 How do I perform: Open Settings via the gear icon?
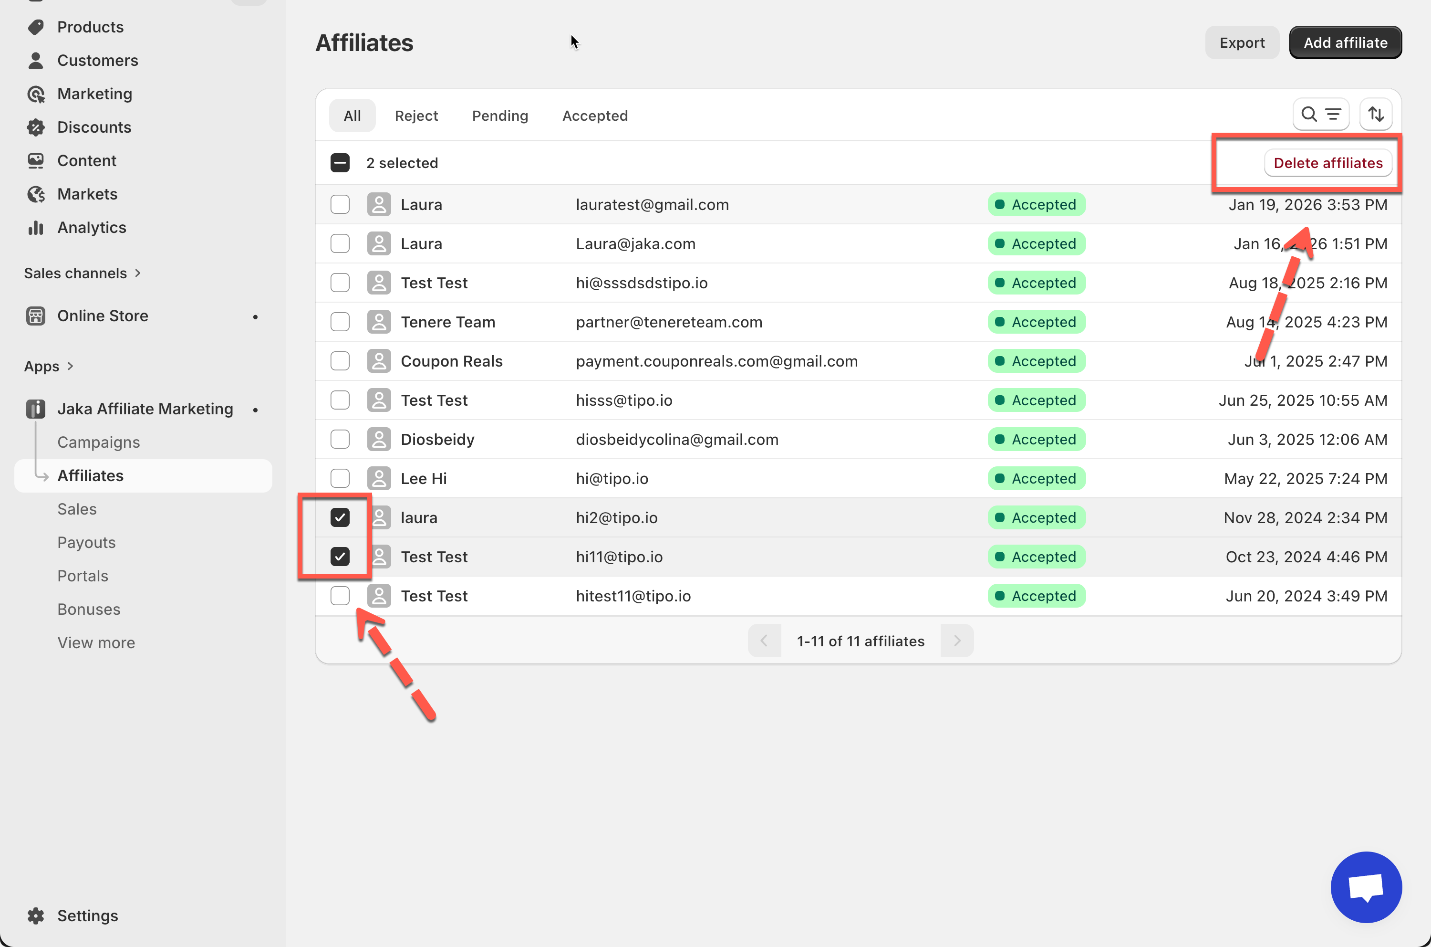click(36, 915)
